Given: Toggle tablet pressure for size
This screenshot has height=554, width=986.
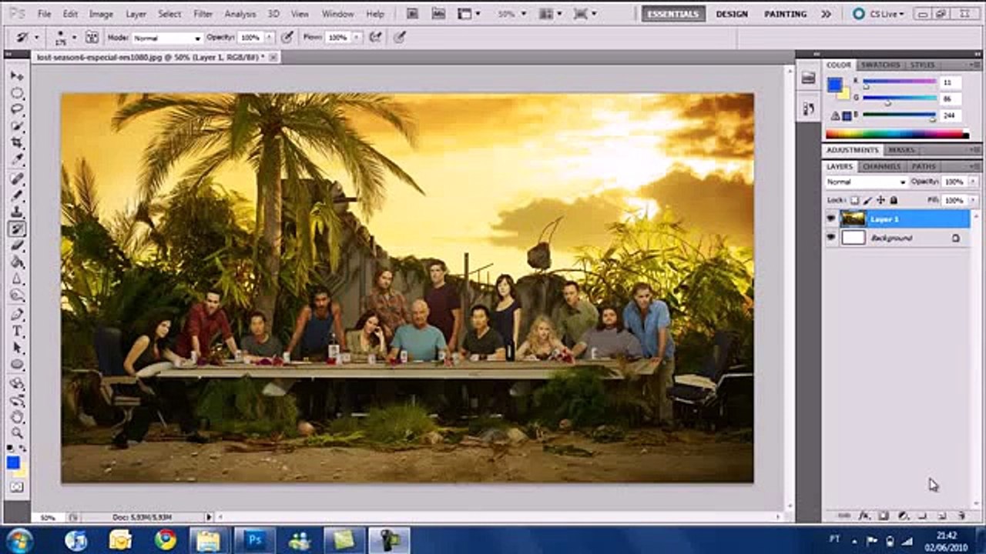Looking at the screenshot, I should [399, 37].
